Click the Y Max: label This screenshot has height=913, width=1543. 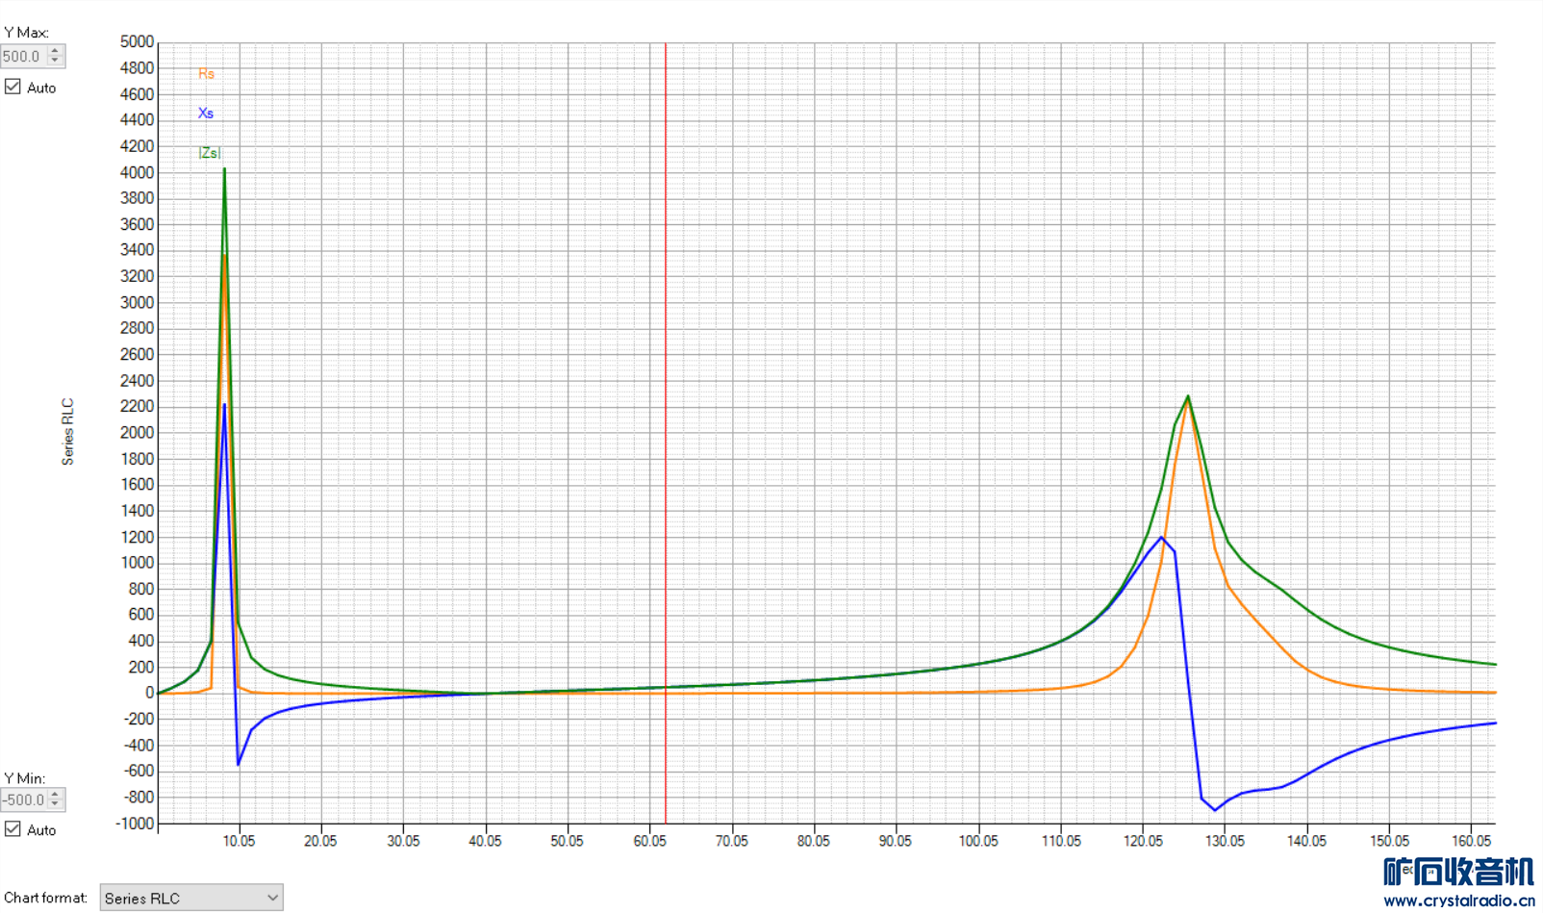coord(26,33)
